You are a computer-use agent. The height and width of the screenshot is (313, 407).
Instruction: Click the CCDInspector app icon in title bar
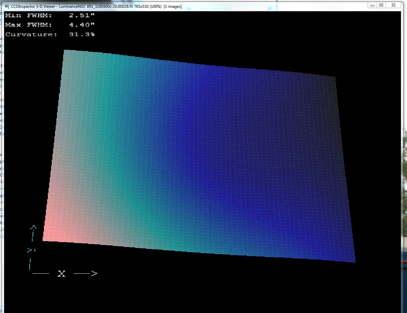(7, 7)
